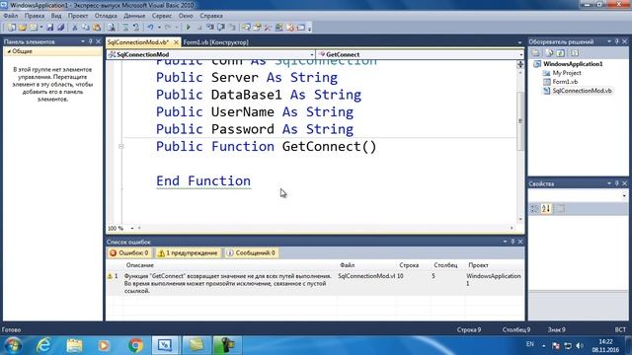Select Form1.vb in Solution Explorer

565,82
